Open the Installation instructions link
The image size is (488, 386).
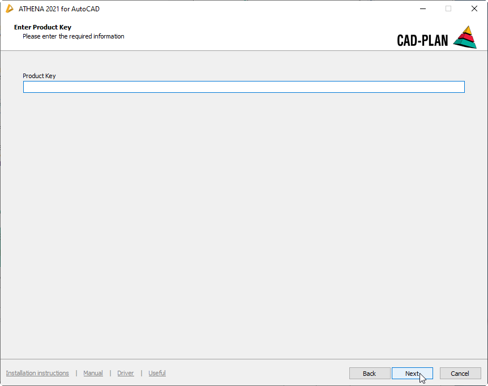pos(37,373)
